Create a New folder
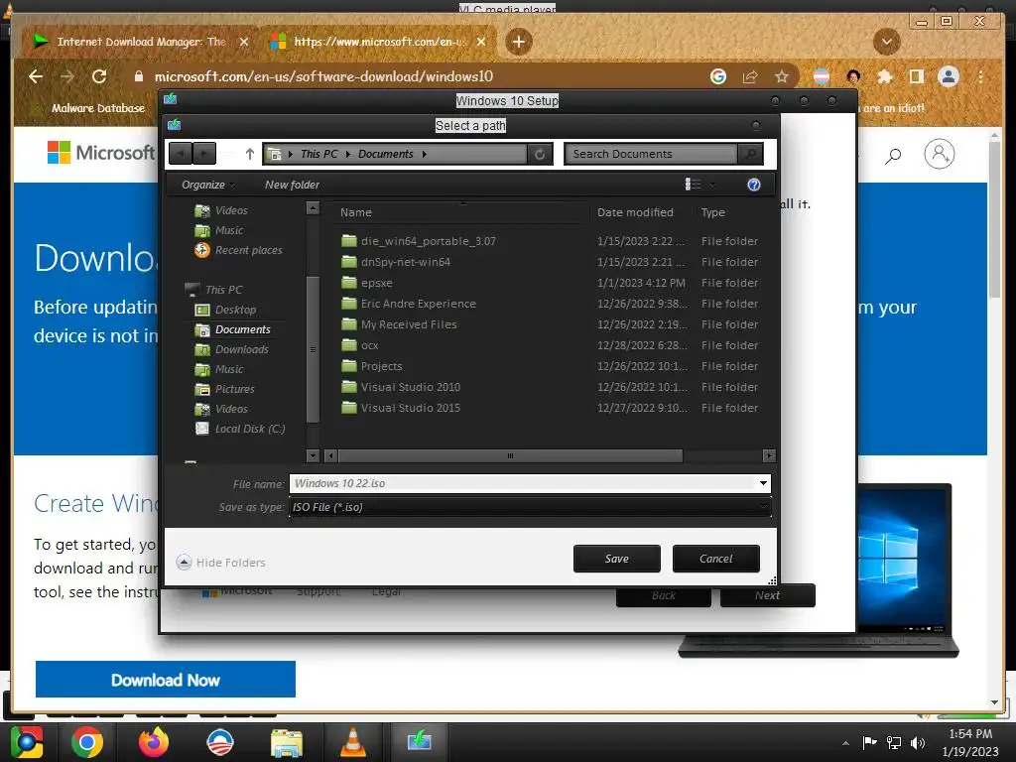The width and height of the screenshot is (1016, 762). pos(292,185)
